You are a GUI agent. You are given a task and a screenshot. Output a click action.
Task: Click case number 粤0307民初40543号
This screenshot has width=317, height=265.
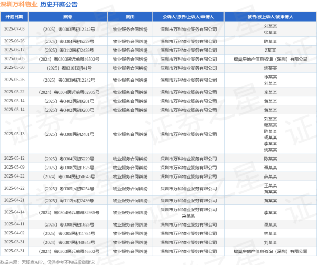click(69, 242)
